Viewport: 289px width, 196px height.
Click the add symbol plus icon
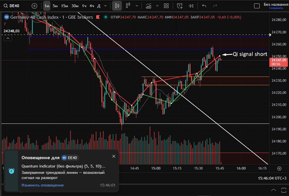(34, 6)
